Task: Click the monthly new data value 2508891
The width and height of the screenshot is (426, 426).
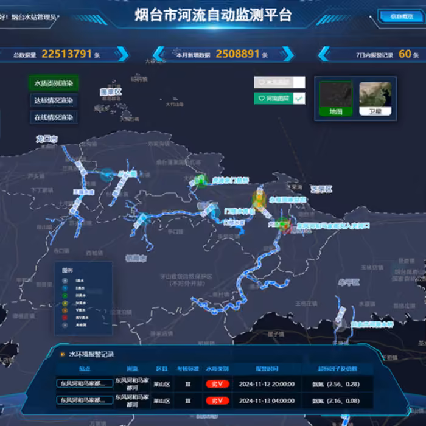Action: tap(237, 54)
